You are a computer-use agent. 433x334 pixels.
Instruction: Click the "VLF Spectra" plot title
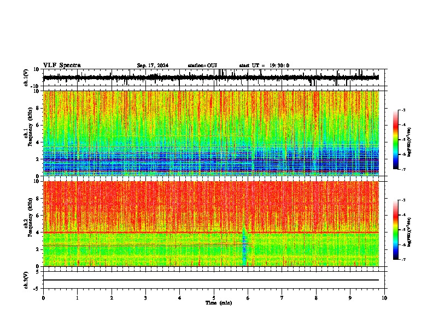pos(62,65)
